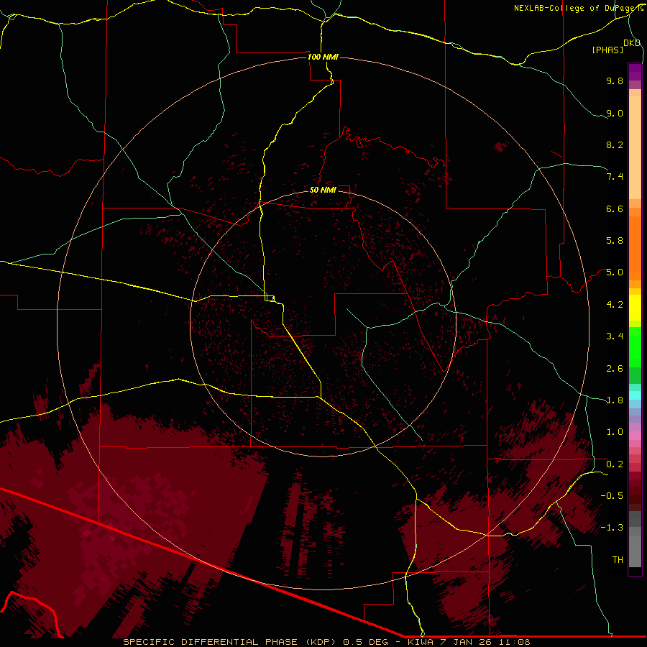Viewport: 647px width, 647px height.
Task: Click the TH threshold label
Action: [x=618, y=560]
